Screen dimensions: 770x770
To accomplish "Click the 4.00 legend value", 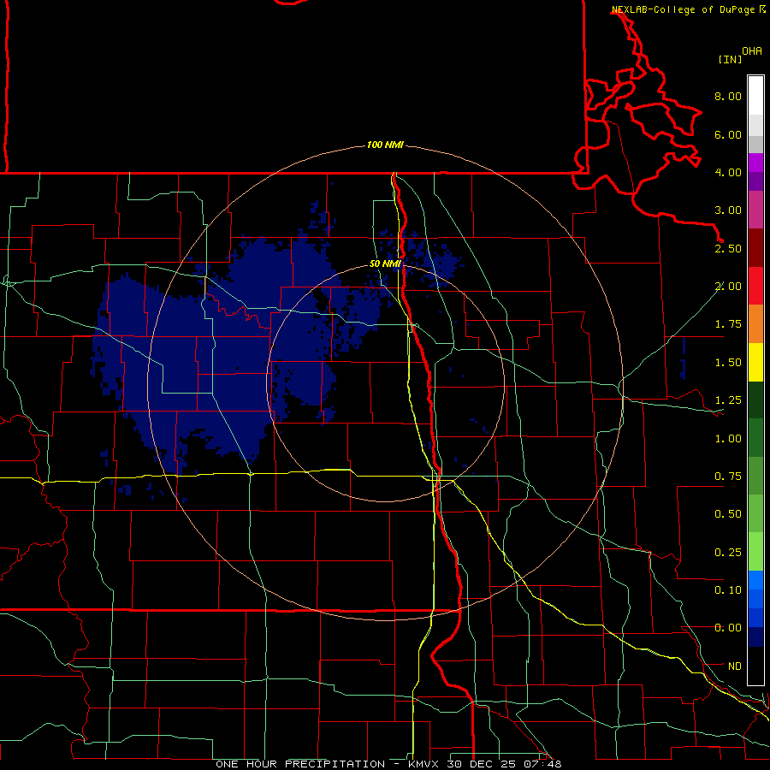I will (x=728, y=172).
